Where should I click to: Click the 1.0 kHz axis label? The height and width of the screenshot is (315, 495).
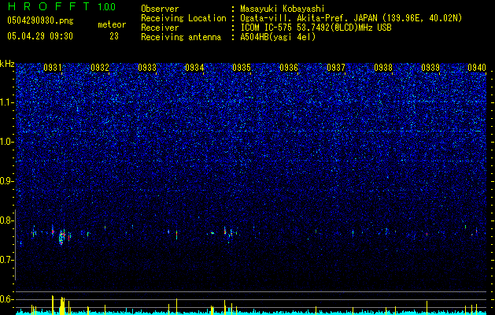tap(7, 142)
